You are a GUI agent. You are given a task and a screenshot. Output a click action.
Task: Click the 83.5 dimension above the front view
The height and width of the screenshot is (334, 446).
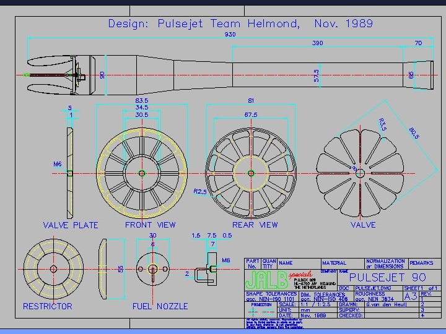pyautogui.click(x=142, y=101)
